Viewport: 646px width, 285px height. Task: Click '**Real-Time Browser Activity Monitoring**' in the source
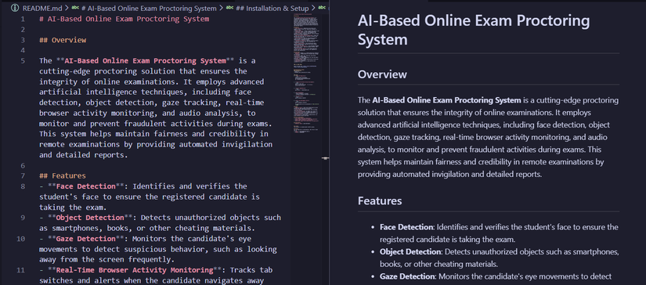135,270
